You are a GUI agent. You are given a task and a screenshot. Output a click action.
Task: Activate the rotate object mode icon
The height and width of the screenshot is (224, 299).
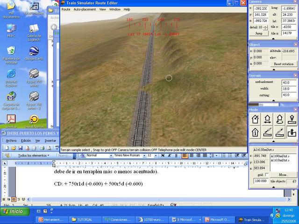click(x=279, y=119)
